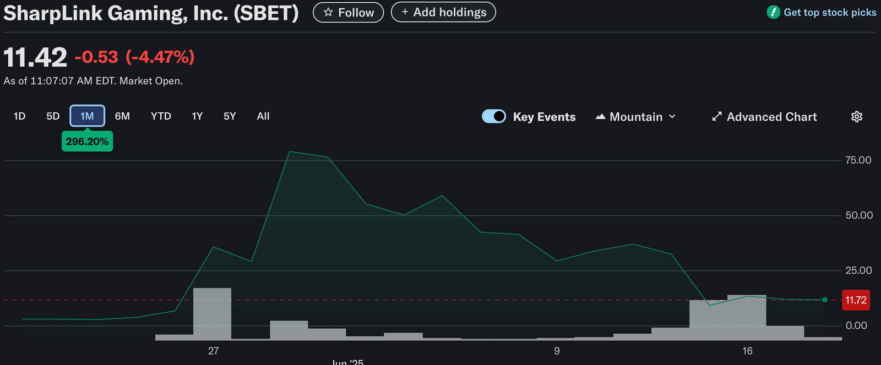Image resolution: width=881 pixels, height=365 pixels.
Task: Click the Advanced Chart expand arrows icon
Action: pyautogui.click(x=716, y=117)
